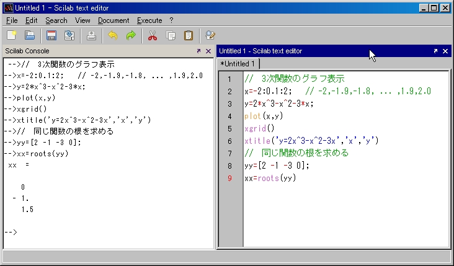Click the first green comment line in editor
The width and height of the screenshot is (454, 266).
coord(295,79)
